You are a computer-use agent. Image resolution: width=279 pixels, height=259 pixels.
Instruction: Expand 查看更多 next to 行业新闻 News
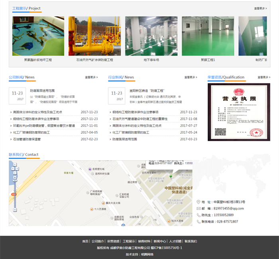(x=191, y=78)
